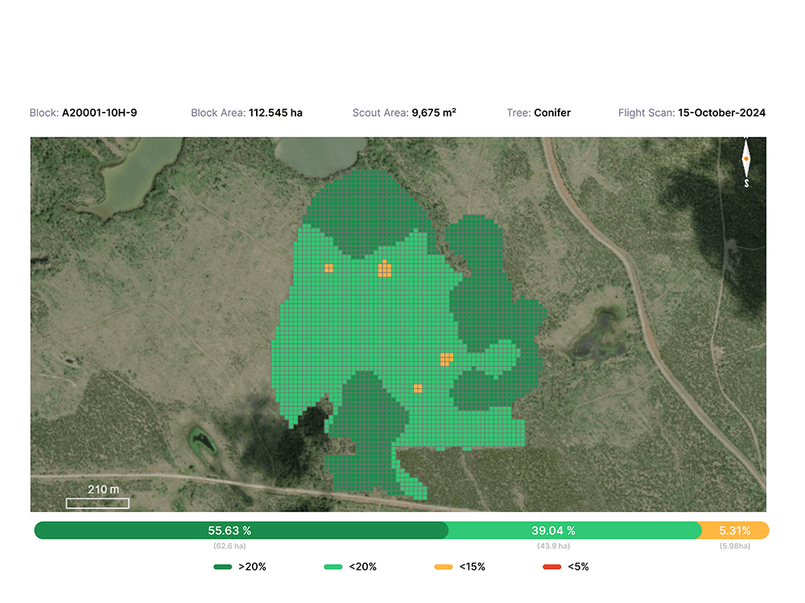Viewport: 805px width, 603px height.
Task: Click the 39.04 % light green bar segment
Action: [x=573, y=531]
